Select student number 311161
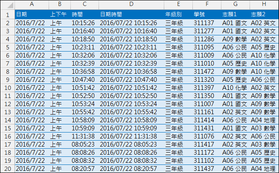 (x=207, y=112)
